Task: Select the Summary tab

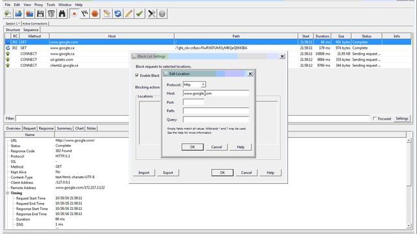Action: tap(65, 129)
